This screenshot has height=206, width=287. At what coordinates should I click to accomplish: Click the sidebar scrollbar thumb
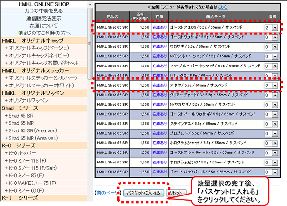pos(90,43)
